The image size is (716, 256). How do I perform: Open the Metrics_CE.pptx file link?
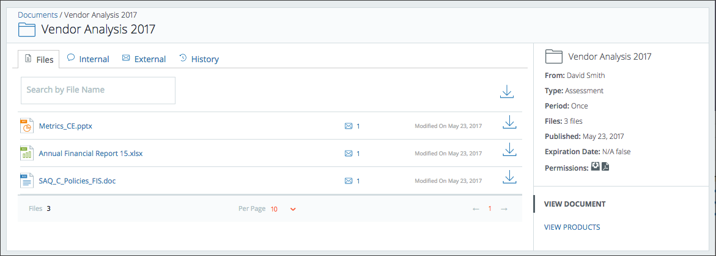[66, 126]
